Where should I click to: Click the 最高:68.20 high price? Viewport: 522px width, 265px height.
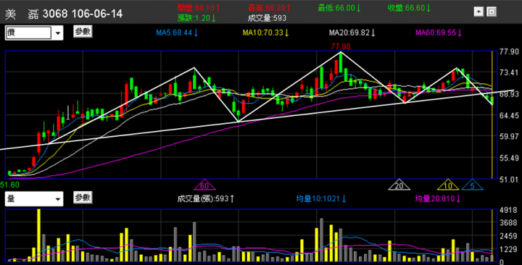point(269,8)
